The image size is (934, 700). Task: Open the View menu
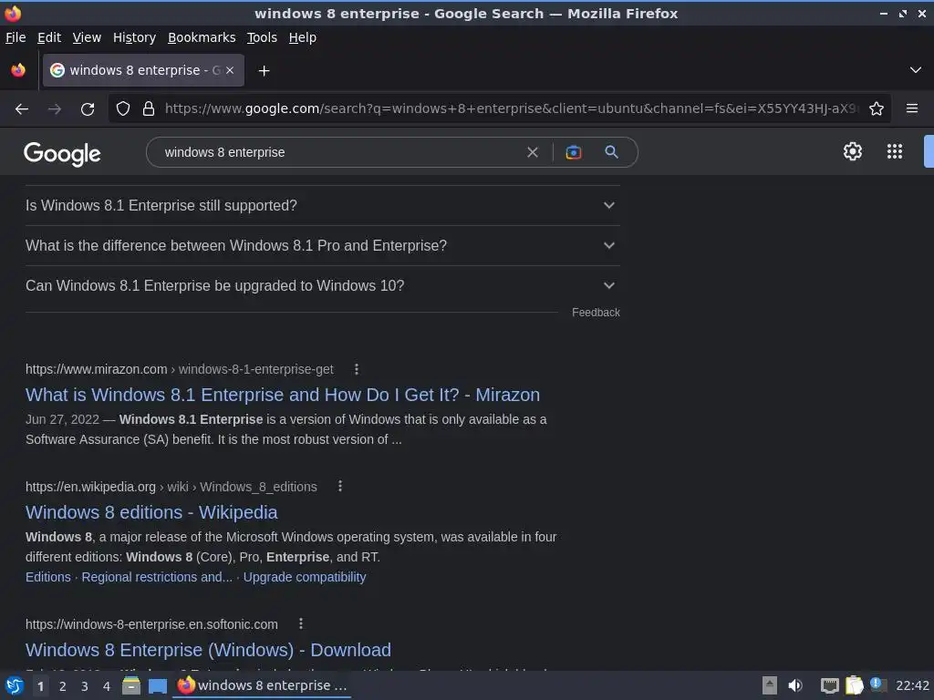(87, 37)
